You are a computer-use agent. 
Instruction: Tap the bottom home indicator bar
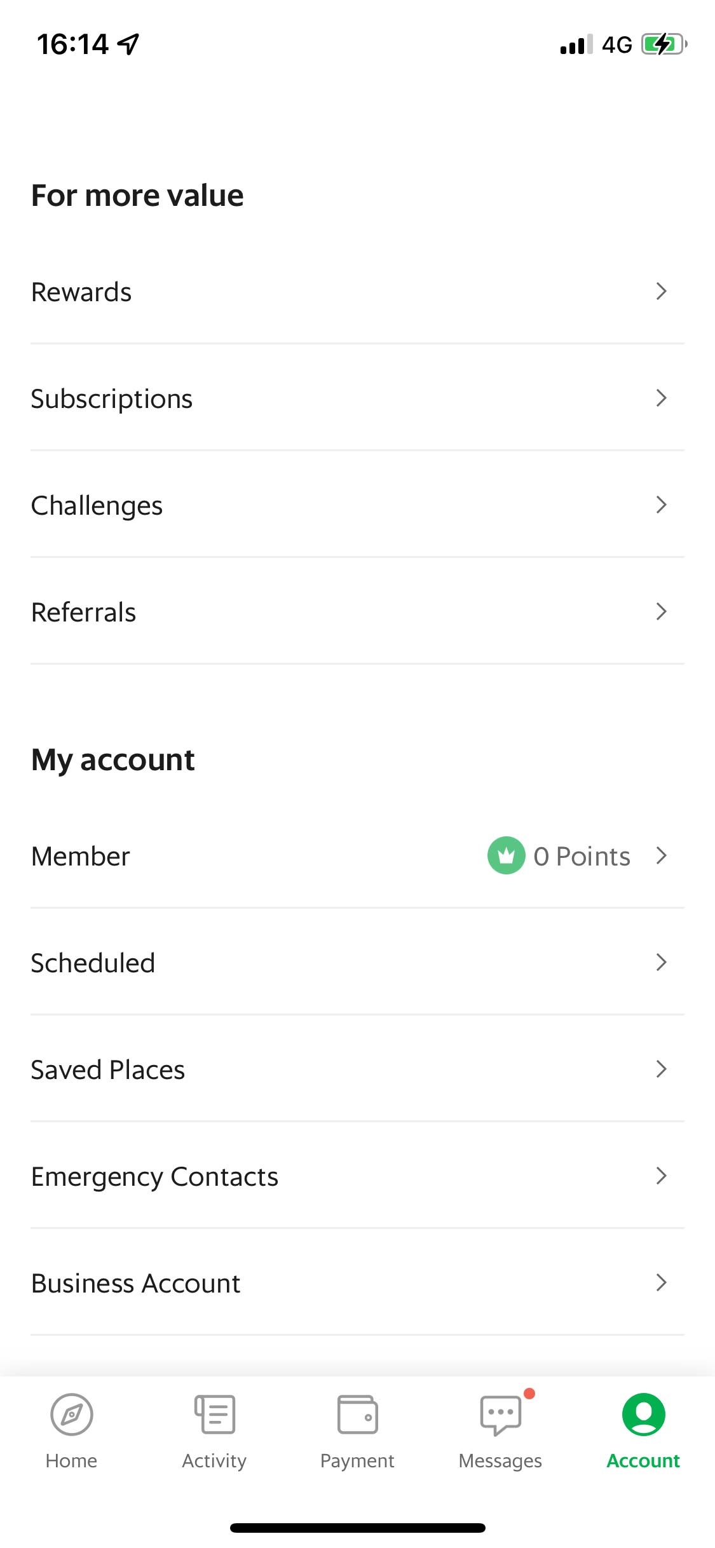click(357, 1528)
